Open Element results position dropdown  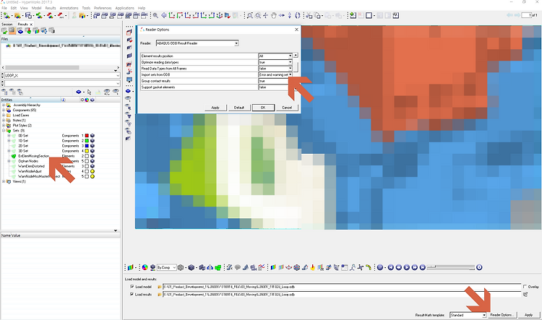290,56
